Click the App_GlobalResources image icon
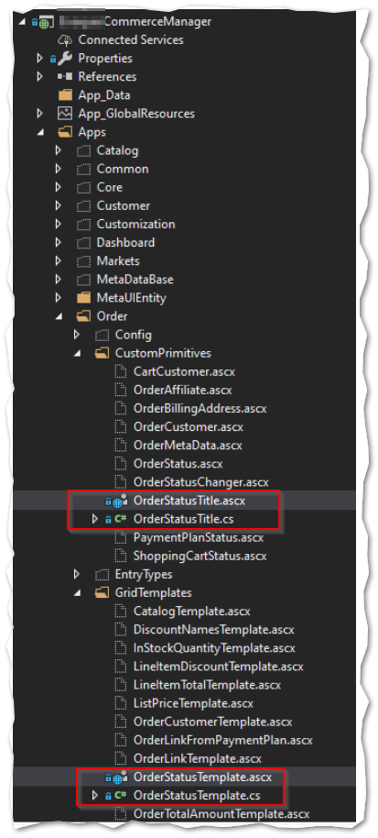This screenshot has width=378, height=838. tap(65, 114)
